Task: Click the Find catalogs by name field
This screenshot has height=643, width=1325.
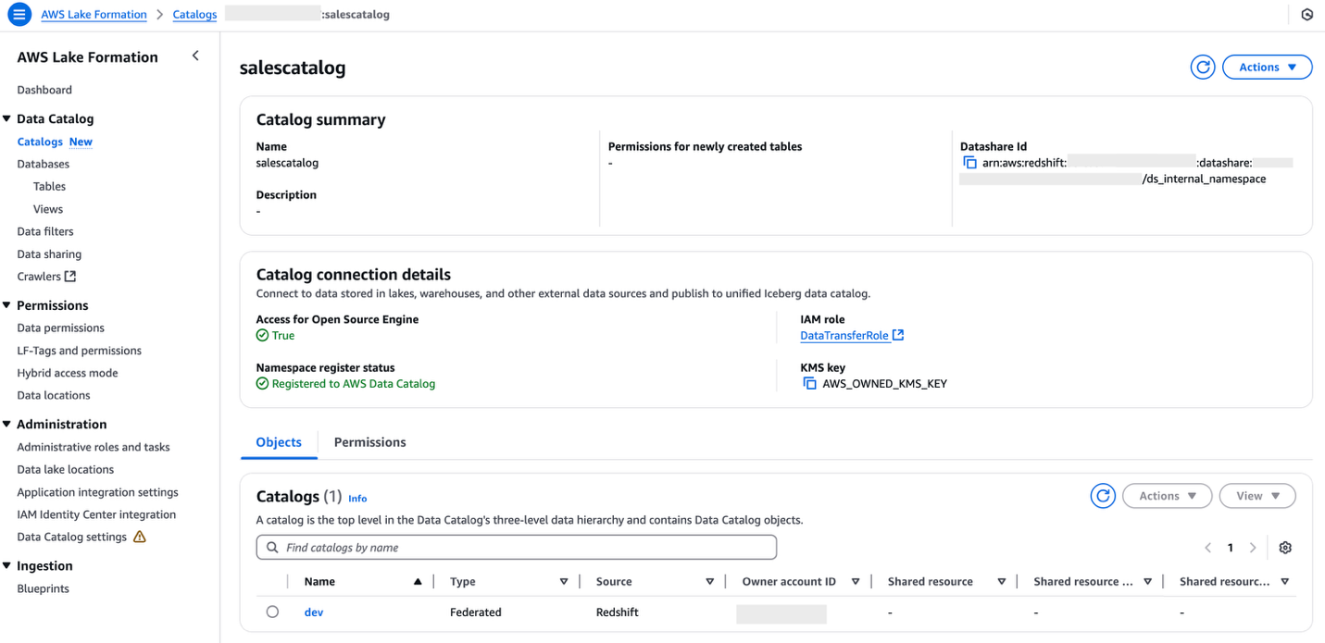Action: coord(516,548)
